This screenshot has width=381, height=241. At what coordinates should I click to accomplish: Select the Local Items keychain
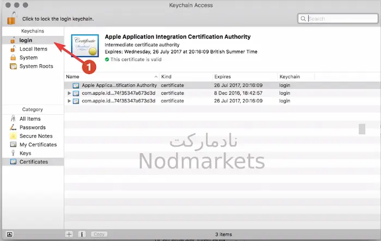tap(33, 49)
